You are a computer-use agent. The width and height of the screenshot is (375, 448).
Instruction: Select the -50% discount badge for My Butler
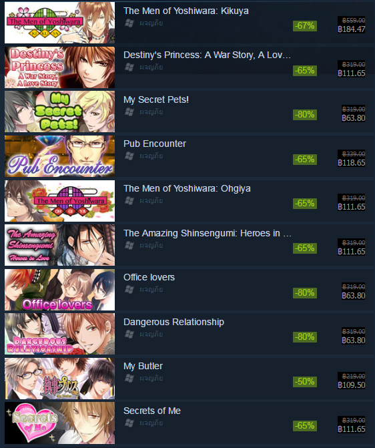[x=305, y=382]
